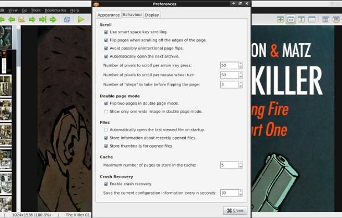The width and height of the screenshot is (342, 218).
Task: Open the Bookmarks menu
Action: pos(55,11)
